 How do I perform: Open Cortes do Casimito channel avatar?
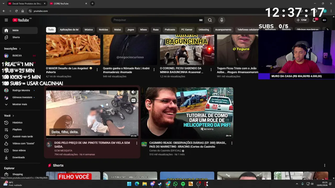144,144
